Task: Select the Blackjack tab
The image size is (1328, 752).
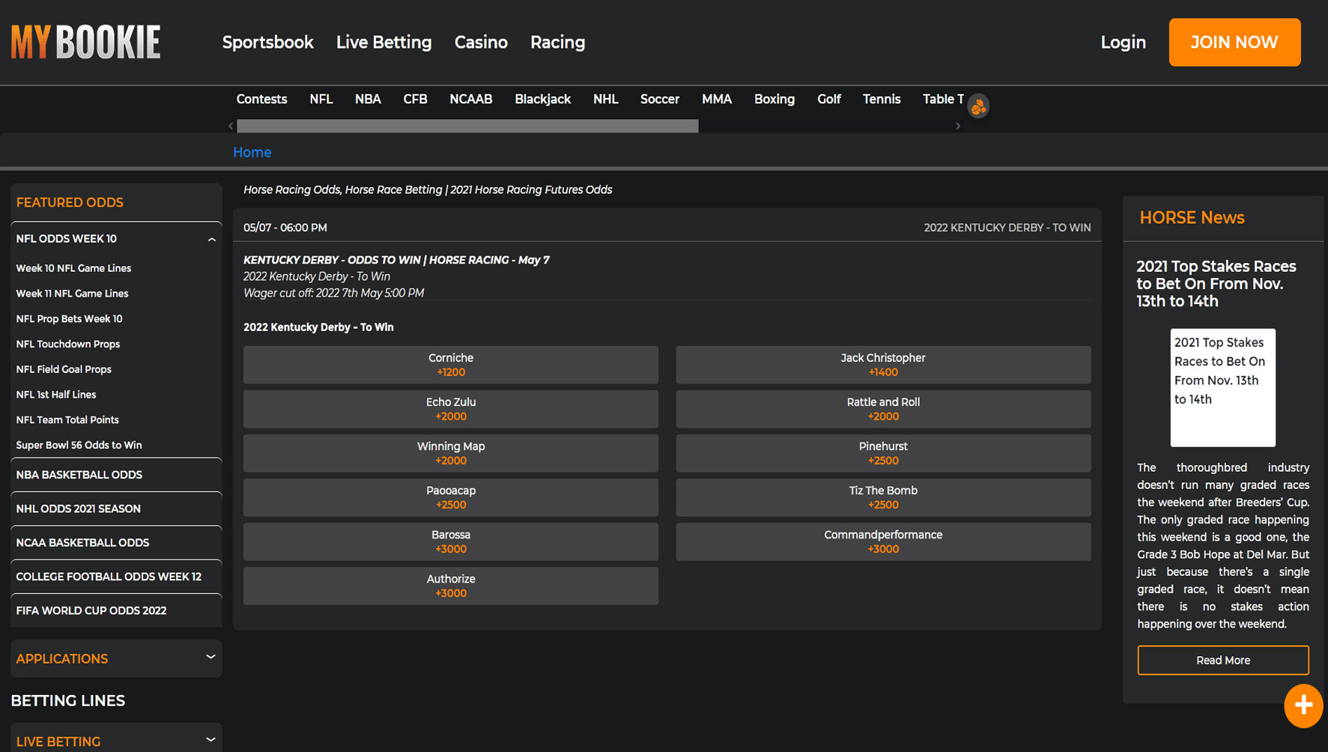Action: (542, 99)
